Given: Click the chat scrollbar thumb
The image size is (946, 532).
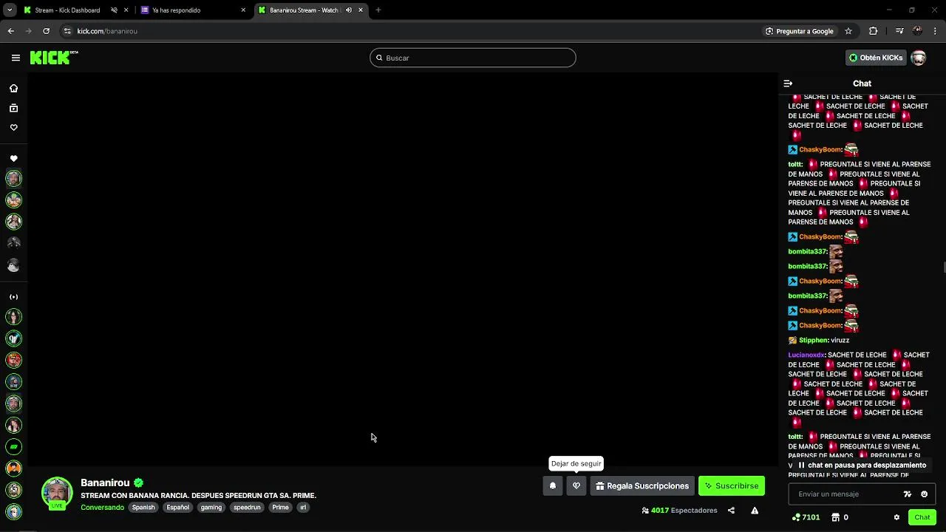Looking at the screenshot, I should 944,267.
